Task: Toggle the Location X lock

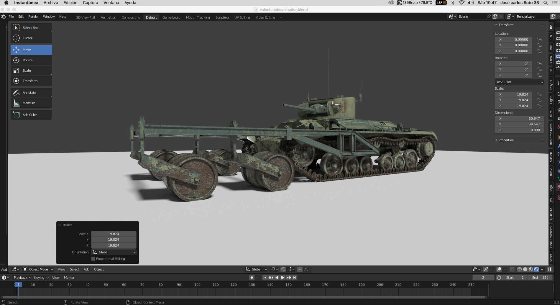Action: pos(539,40)
